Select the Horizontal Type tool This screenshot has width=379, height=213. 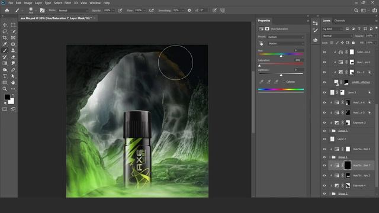[x=5, y=76]
